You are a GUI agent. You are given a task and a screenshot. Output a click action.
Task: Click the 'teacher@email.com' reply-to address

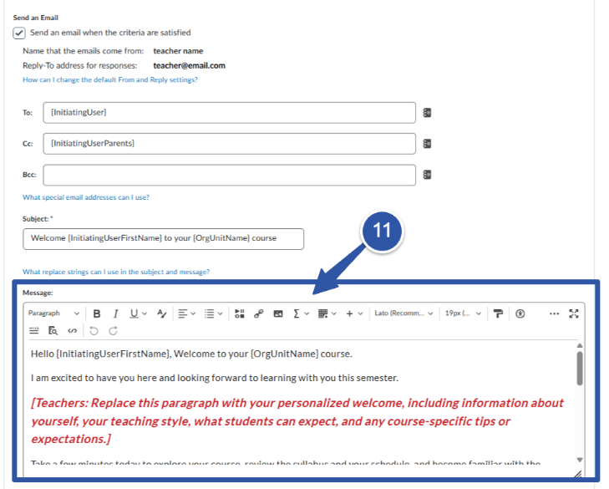[x=189, y=65]
